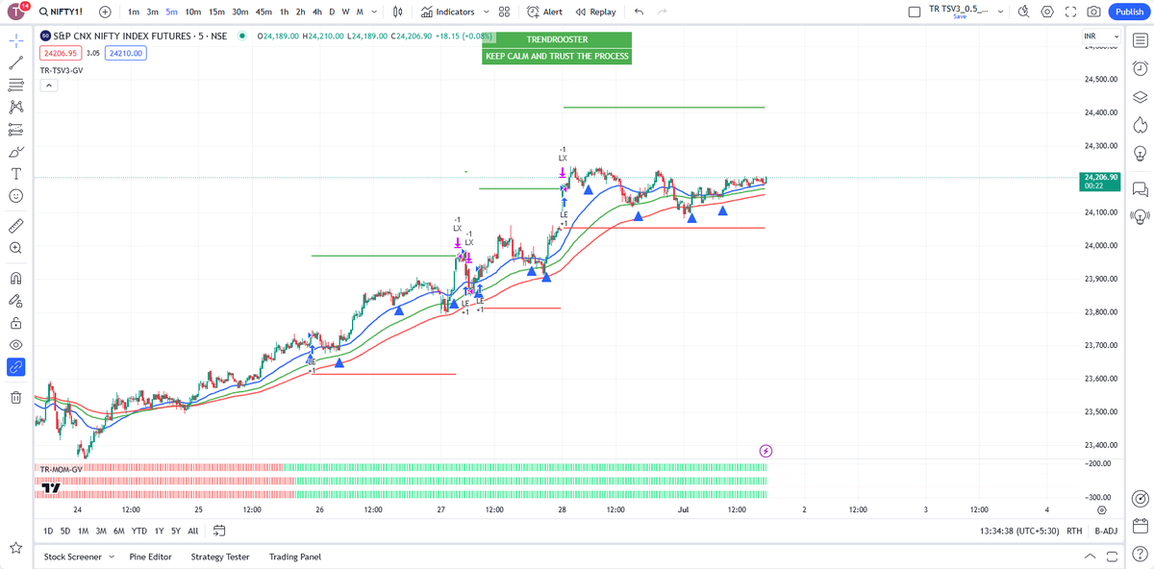The image size is (1154, 569).
Task: Select the trend line drawing tool
Action: tap(16, 63)
